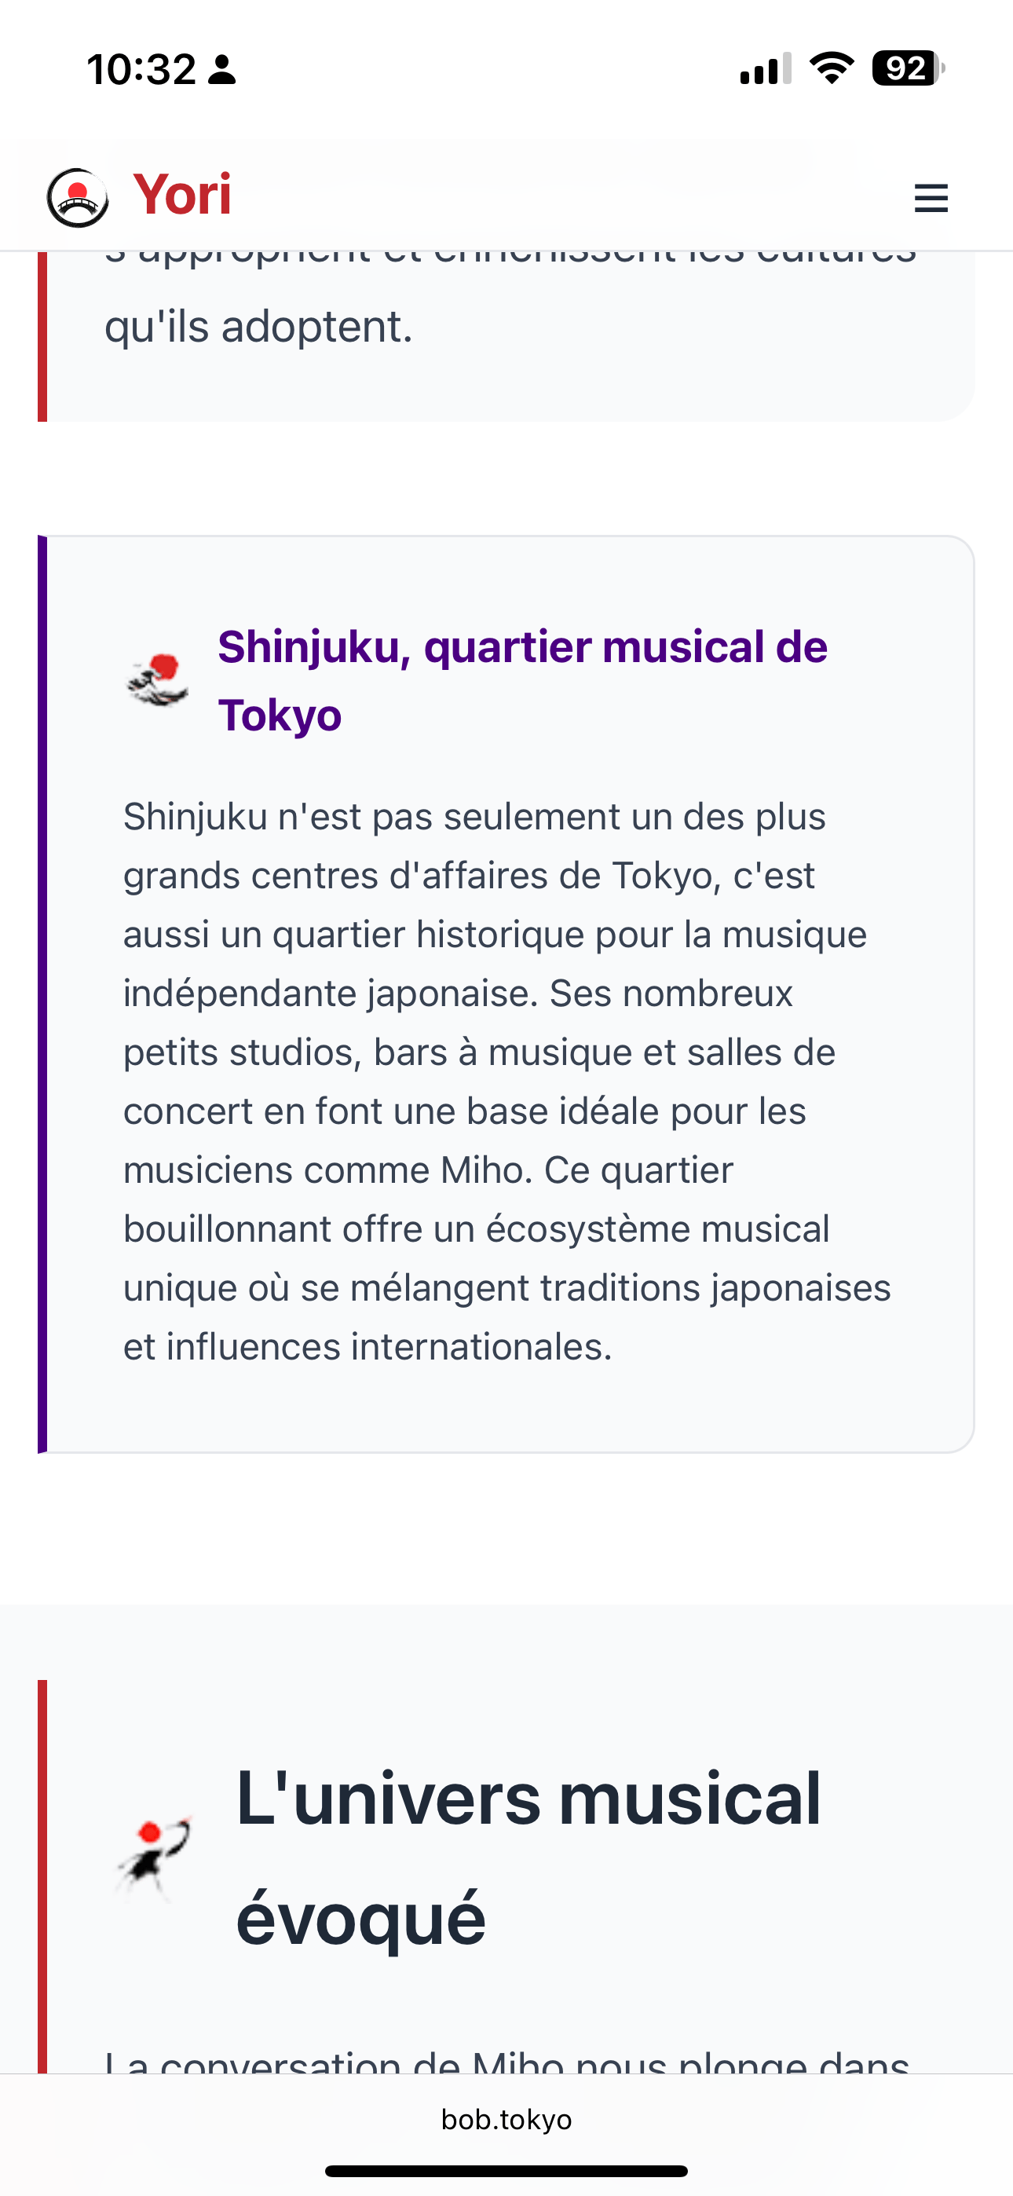The image size is (1013, 2196).
Task: Click the purple accent bar on Shinjuku card
Action: (x=42, y=993)
